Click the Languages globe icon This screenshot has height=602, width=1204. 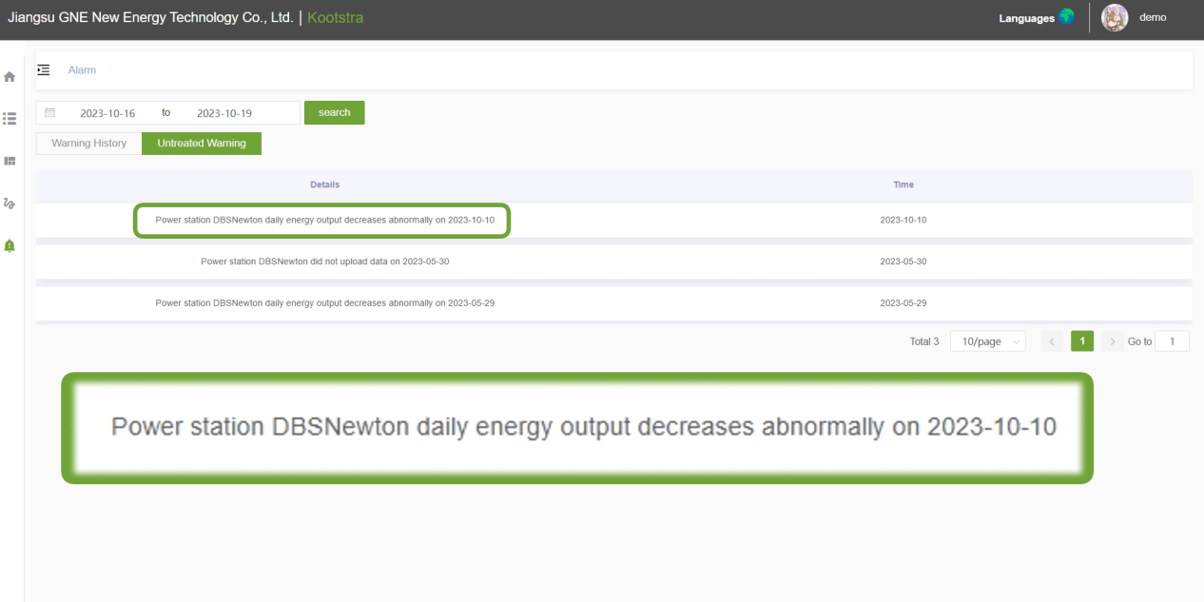pos(1066,17)
